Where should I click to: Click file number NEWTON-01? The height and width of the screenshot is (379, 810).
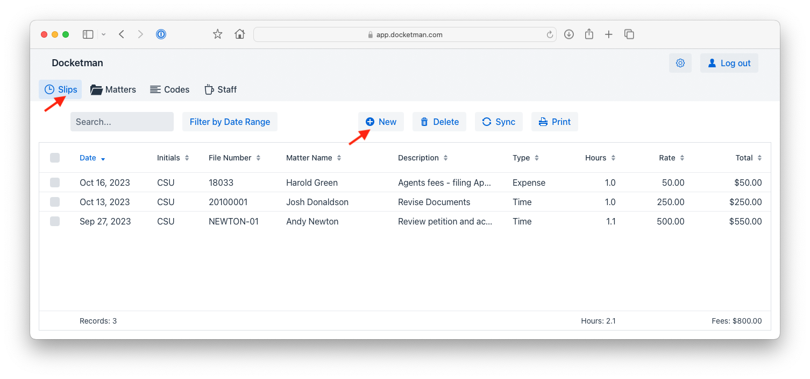click(233, 221)
